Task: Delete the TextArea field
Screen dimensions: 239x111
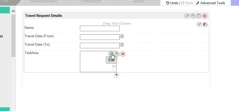Action: pyautogui.click(x=123, y=54)
